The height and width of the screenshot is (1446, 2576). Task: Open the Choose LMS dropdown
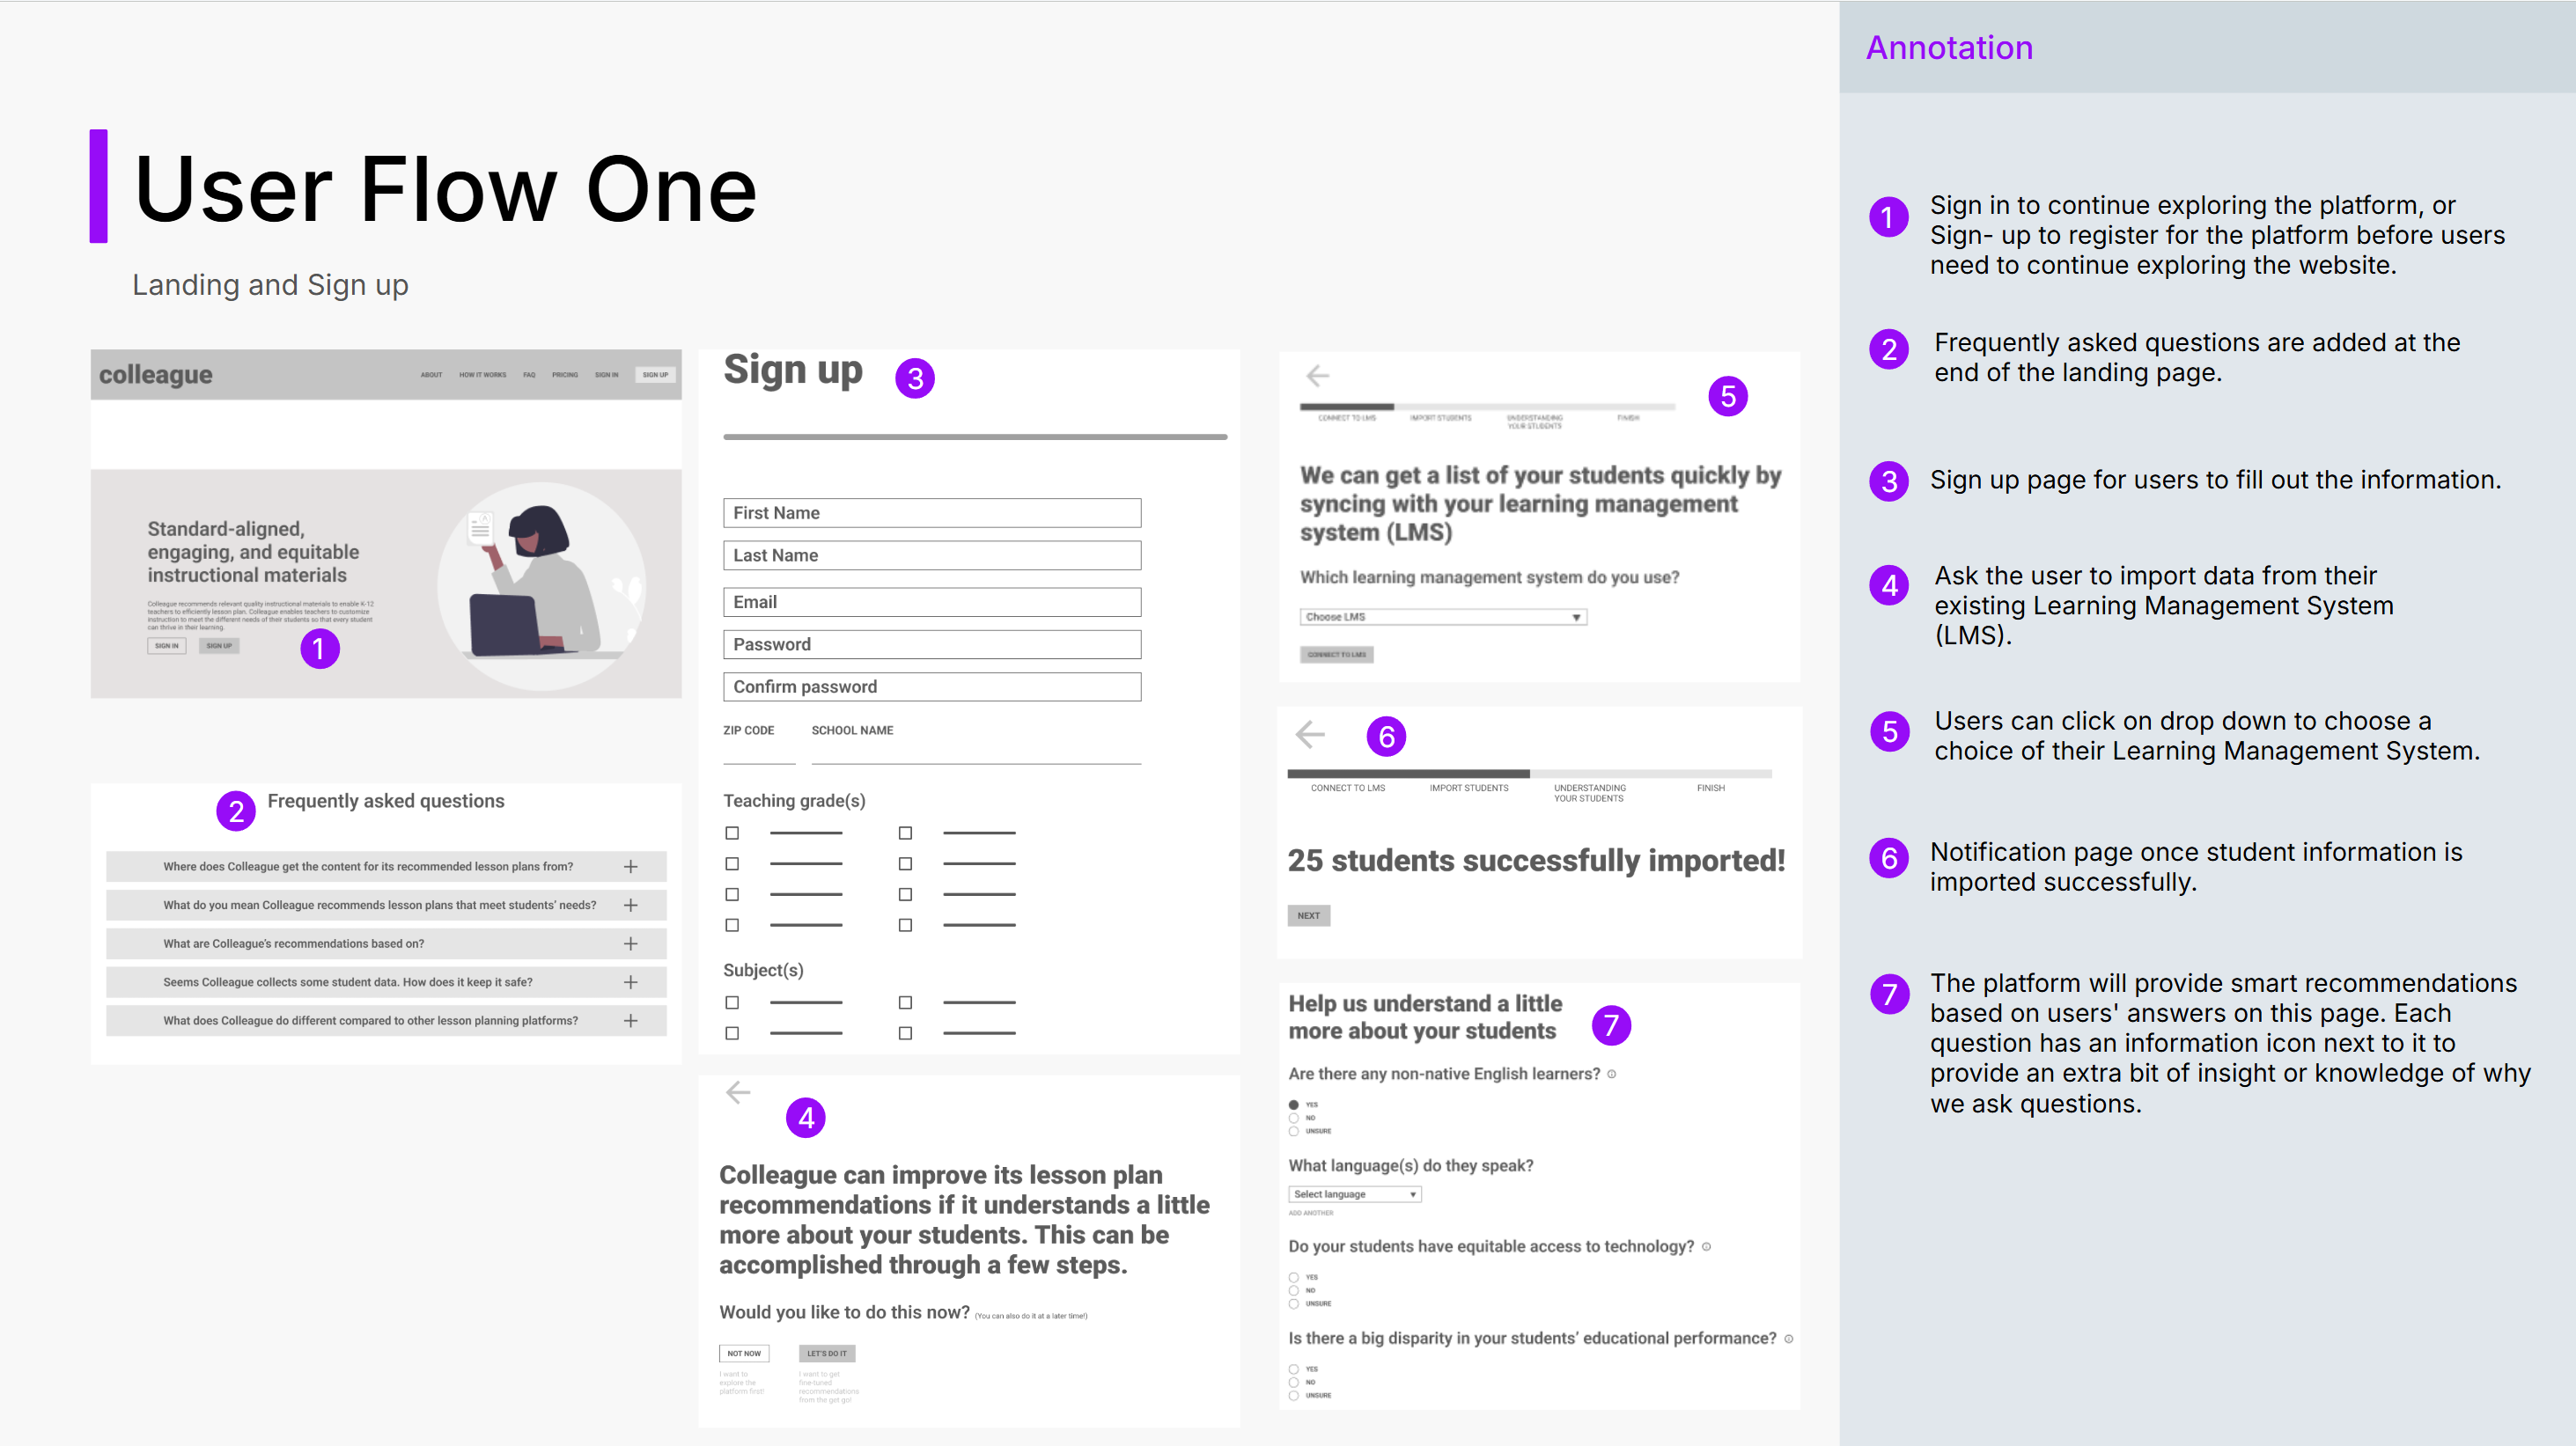click(x=1443, y=617)
